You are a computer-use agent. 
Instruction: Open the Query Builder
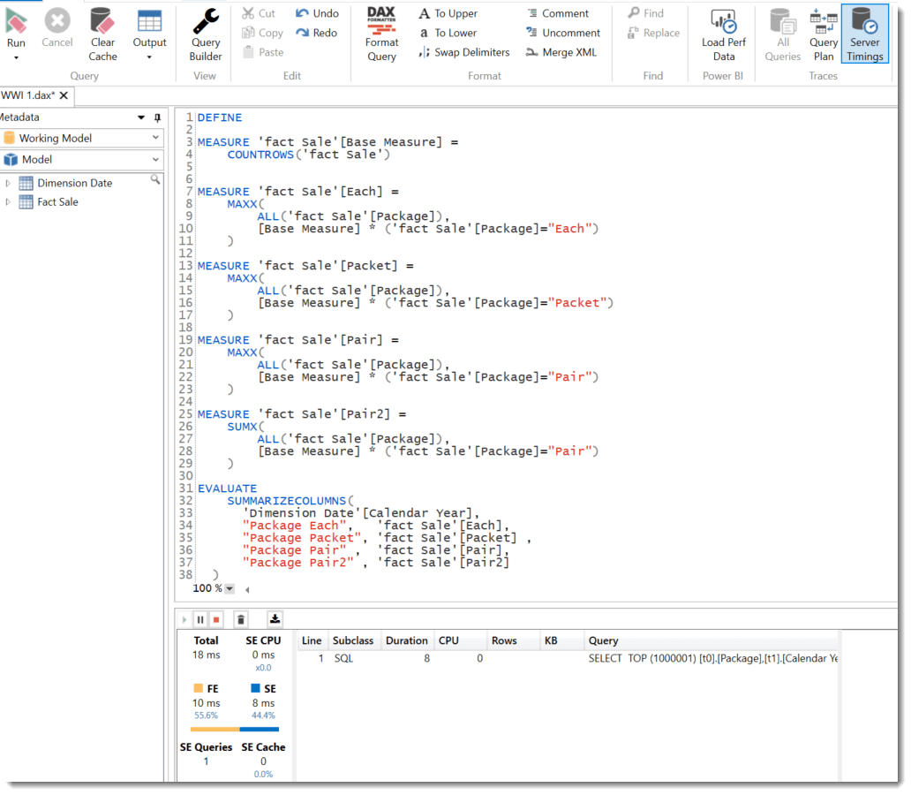point(206,34)
